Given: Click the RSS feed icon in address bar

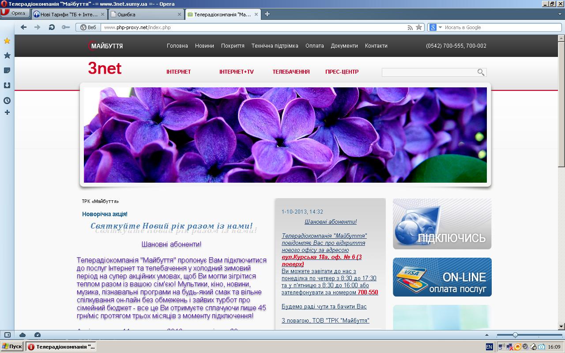Looking at the screenshot, I should point(410,27).
